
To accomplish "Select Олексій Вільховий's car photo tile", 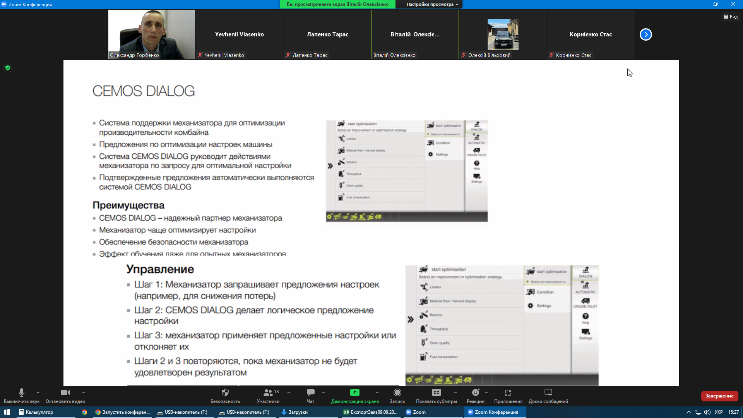I will pos(503,34).
